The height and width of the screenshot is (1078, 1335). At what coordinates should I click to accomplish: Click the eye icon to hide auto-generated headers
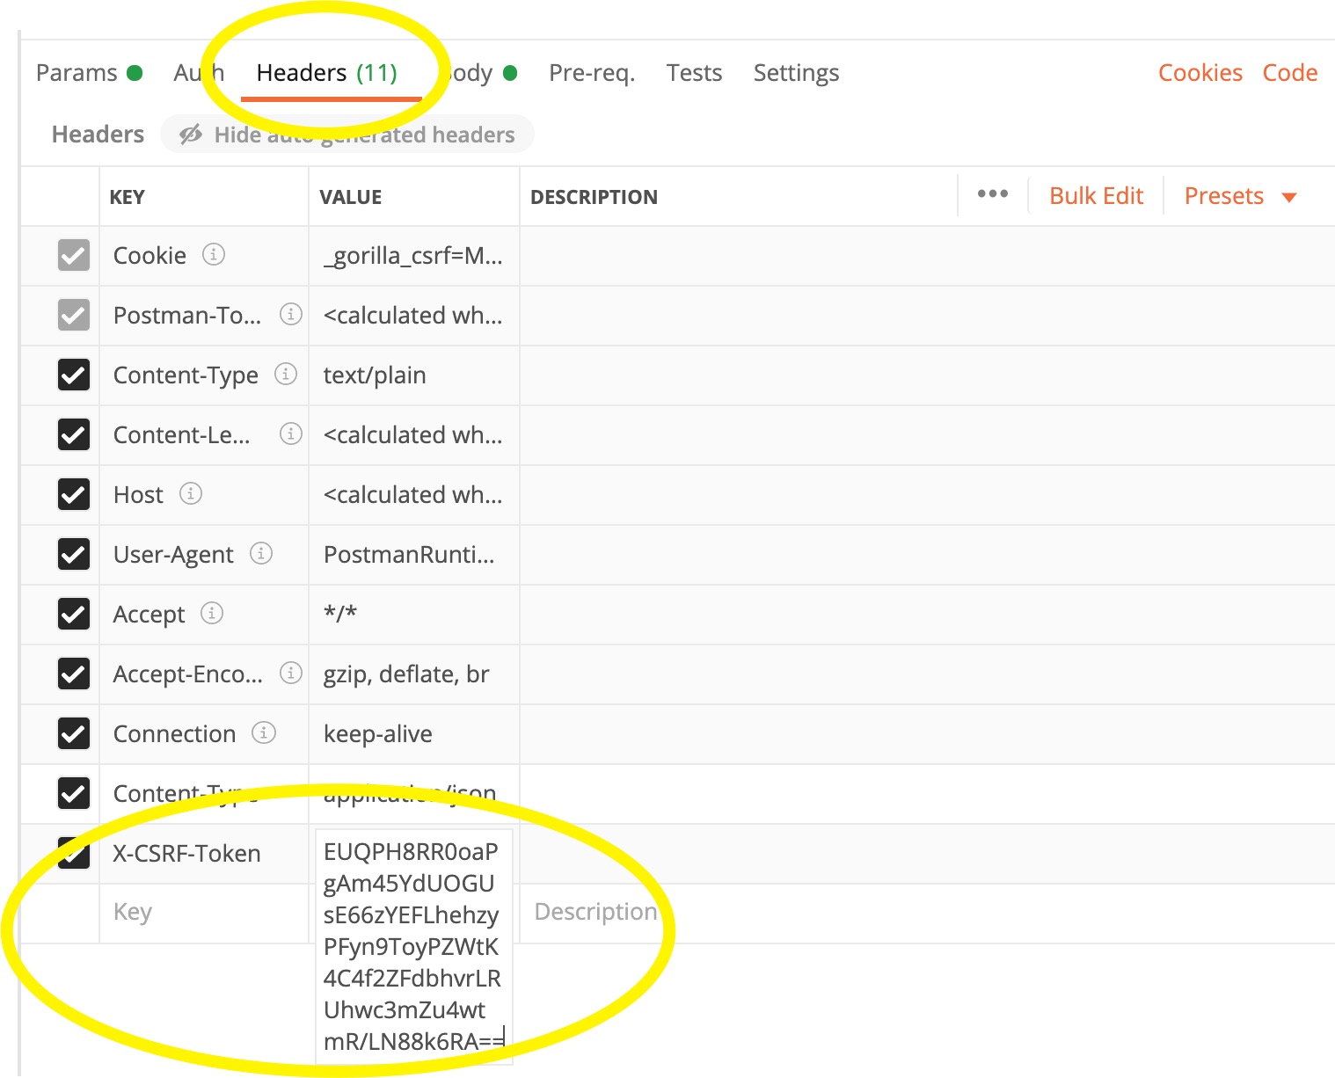(x=190, y=134)
